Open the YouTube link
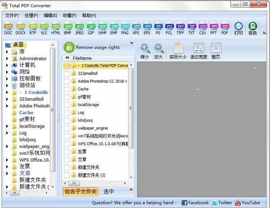Image resolution: width=270 pixels, height=208 pixels. tap(247, 203)
